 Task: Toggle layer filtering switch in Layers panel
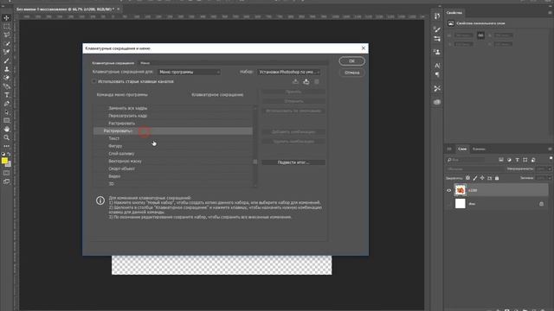(551, 159)
